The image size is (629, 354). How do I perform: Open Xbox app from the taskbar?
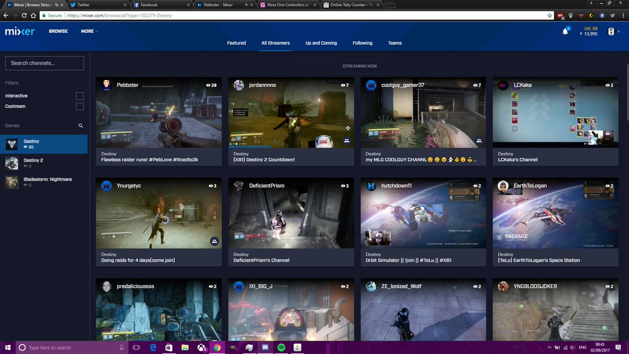201,347
